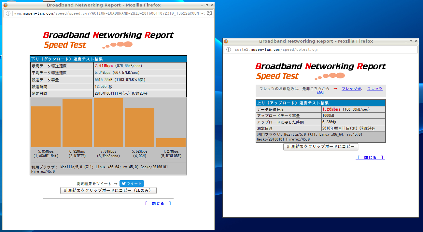This screenshot has height=232, width=423.
Task: Click Firefox icon in download window title bar
Action: [x=6, y=5]
